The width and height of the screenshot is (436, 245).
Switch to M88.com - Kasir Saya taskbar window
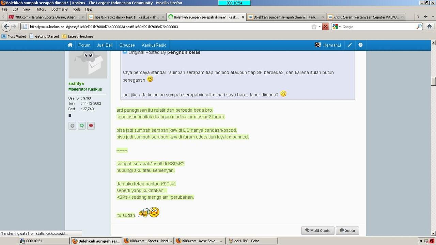point(200,241)
